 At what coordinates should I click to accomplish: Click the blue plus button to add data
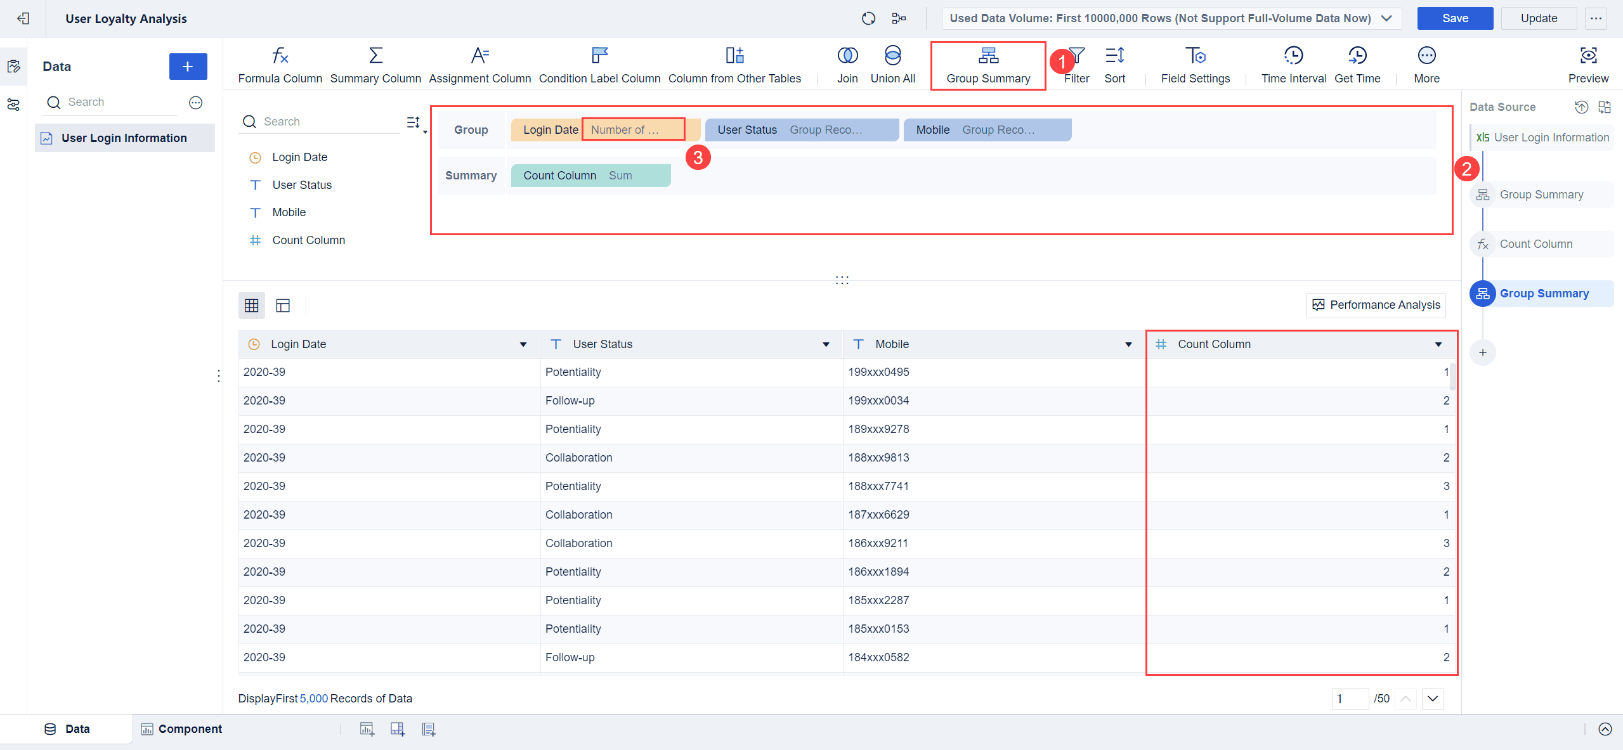click(188, 67)
